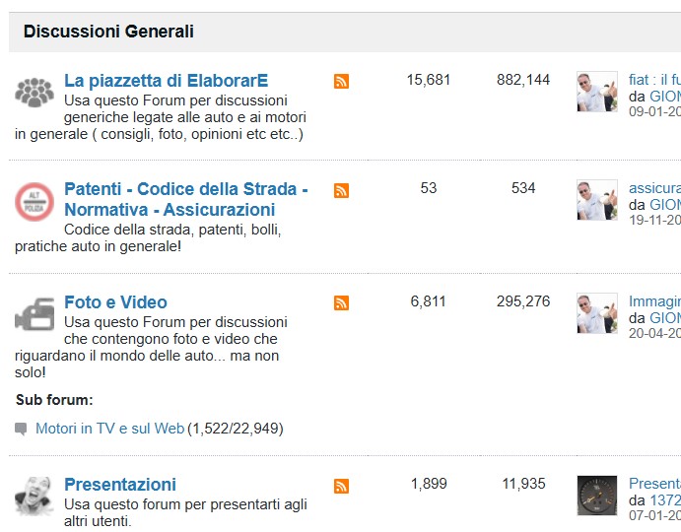Open Patenti - Codice della Strada forum link
Image resolution: width=681 pixels, height=532 pixels.
tap(186, 199)
